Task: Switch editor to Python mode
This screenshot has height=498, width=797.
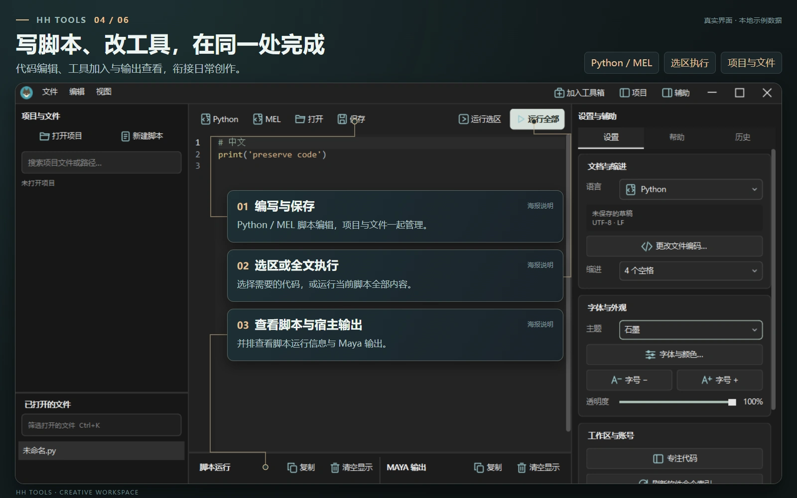Action: coord(220,119)
